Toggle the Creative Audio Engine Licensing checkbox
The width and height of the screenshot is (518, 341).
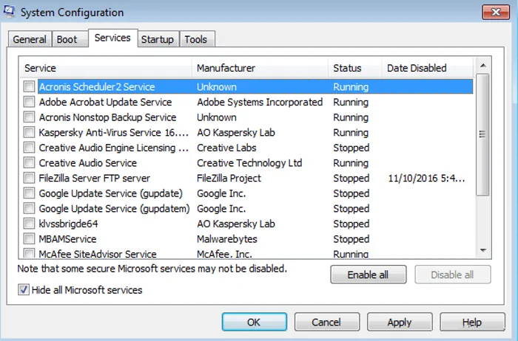[29, 148]
